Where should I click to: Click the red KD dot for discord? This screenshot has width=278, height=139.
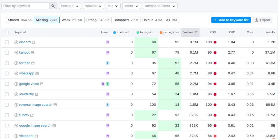(x=215, y=42)
